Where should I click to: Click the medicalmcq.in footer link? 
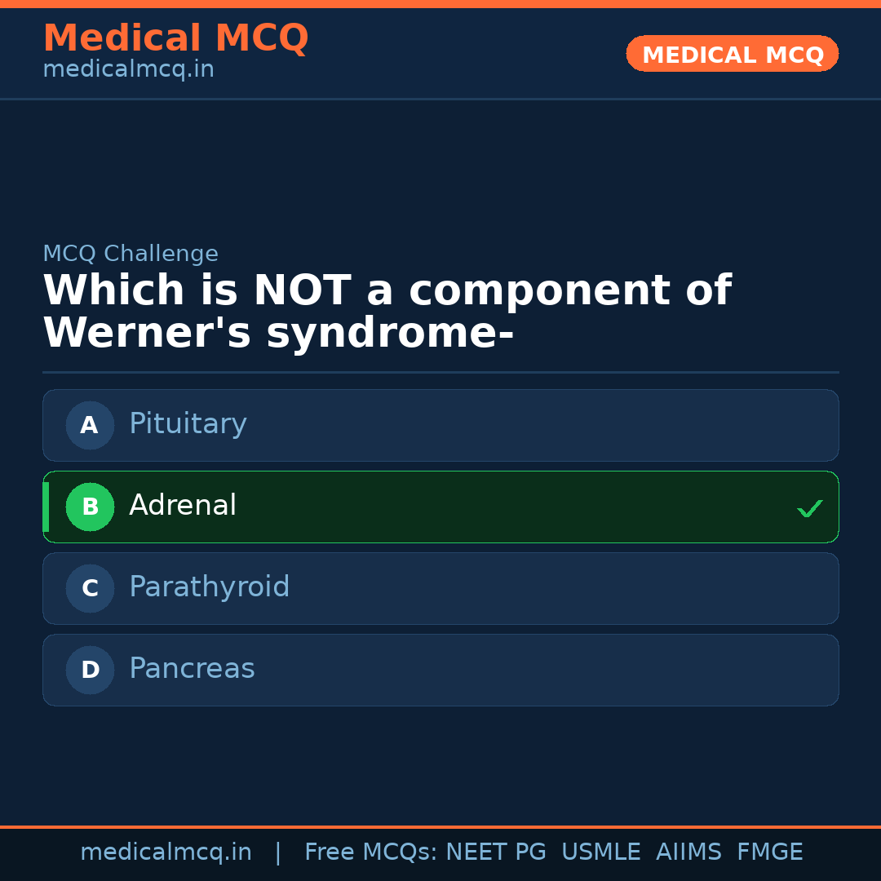click(166, 852)
